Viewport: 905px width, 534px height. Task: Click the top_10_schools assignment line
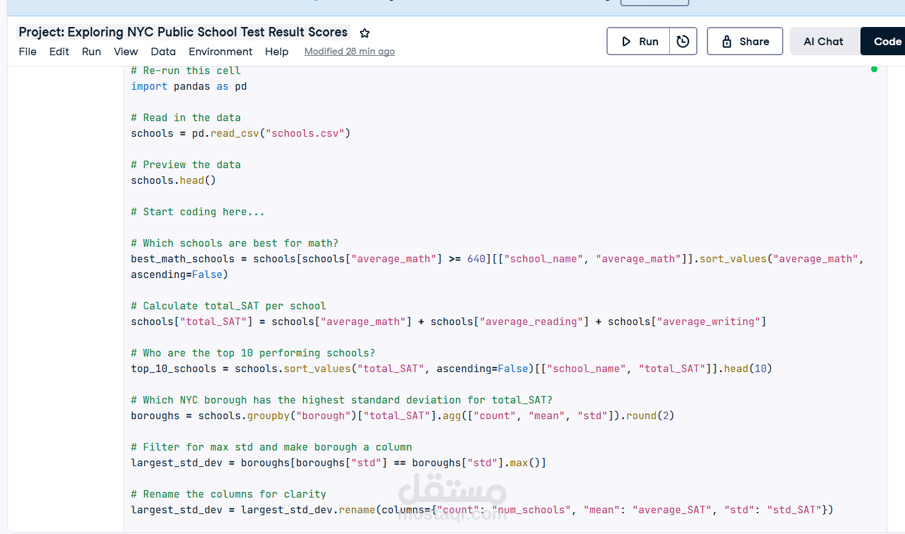(452, 368)
